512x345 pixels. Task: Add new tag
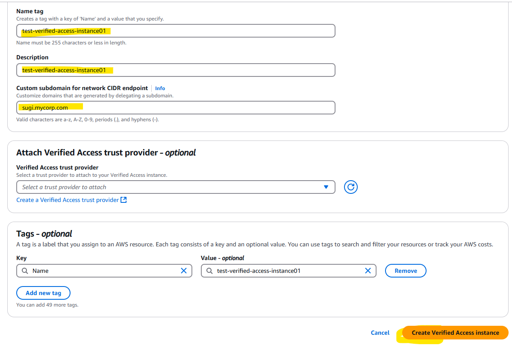(44, 293)
